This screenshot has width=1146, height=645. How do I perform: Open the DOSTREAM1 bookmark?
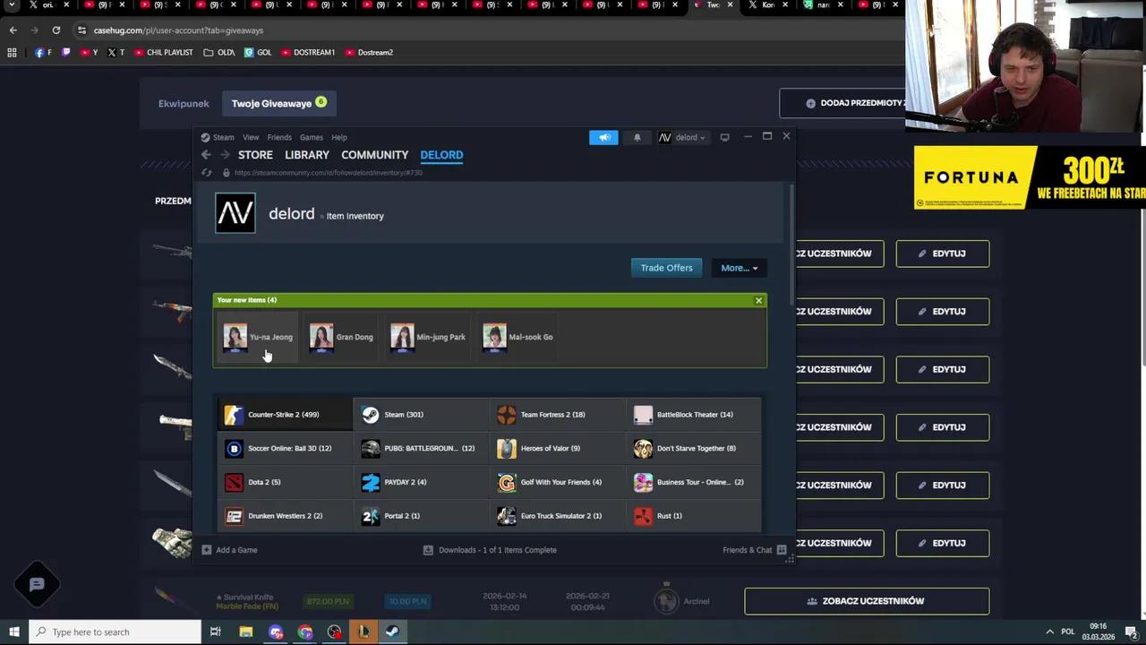click(x=307, y=53)
